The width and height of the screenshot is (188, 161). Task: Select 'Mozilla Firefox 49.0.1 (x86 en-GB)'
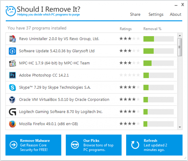click(x=48, y=124)
